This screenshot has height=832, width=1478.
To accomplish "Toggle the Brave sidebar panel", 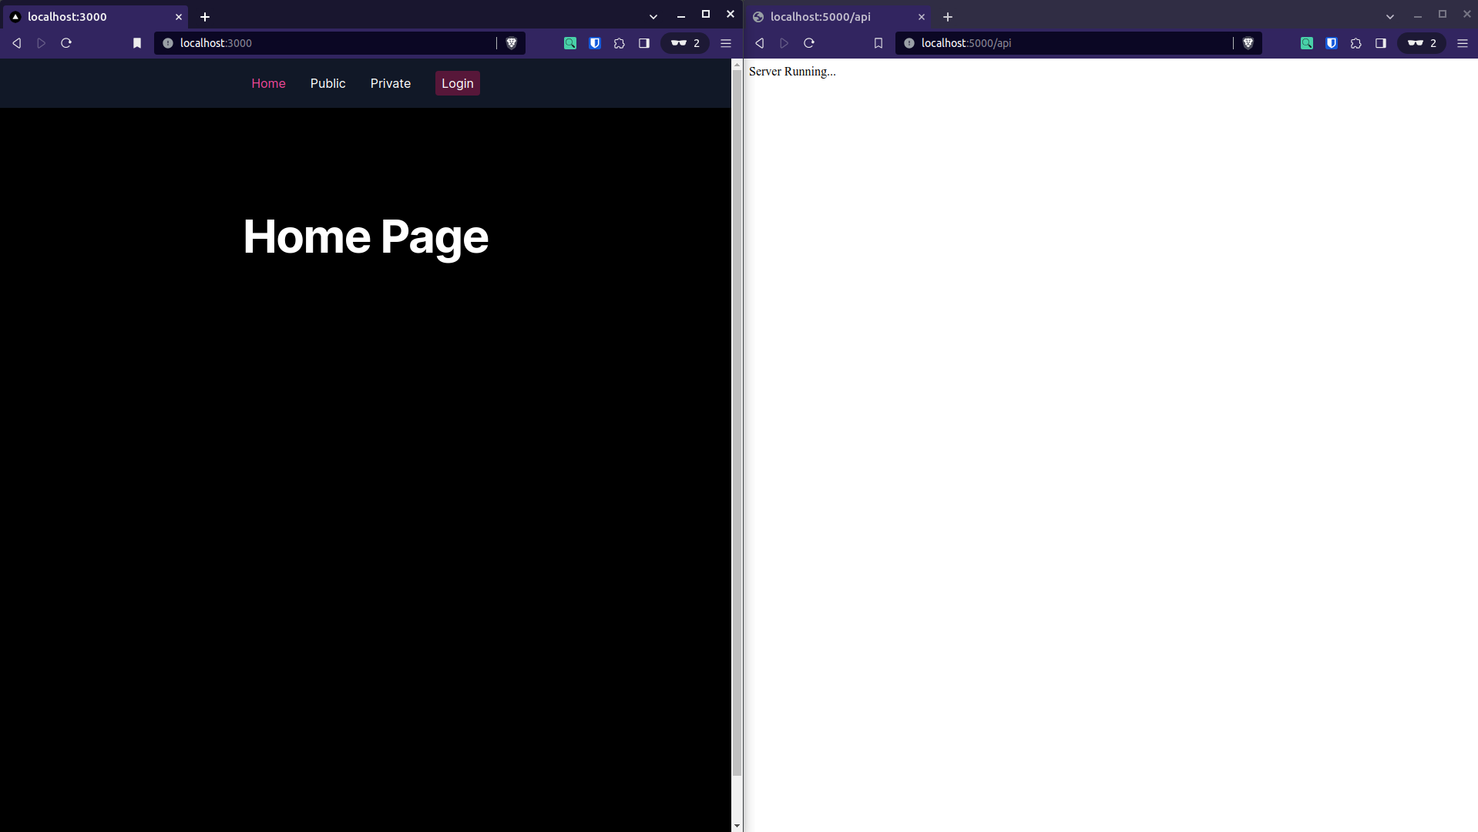I will (x=643, y=43).
